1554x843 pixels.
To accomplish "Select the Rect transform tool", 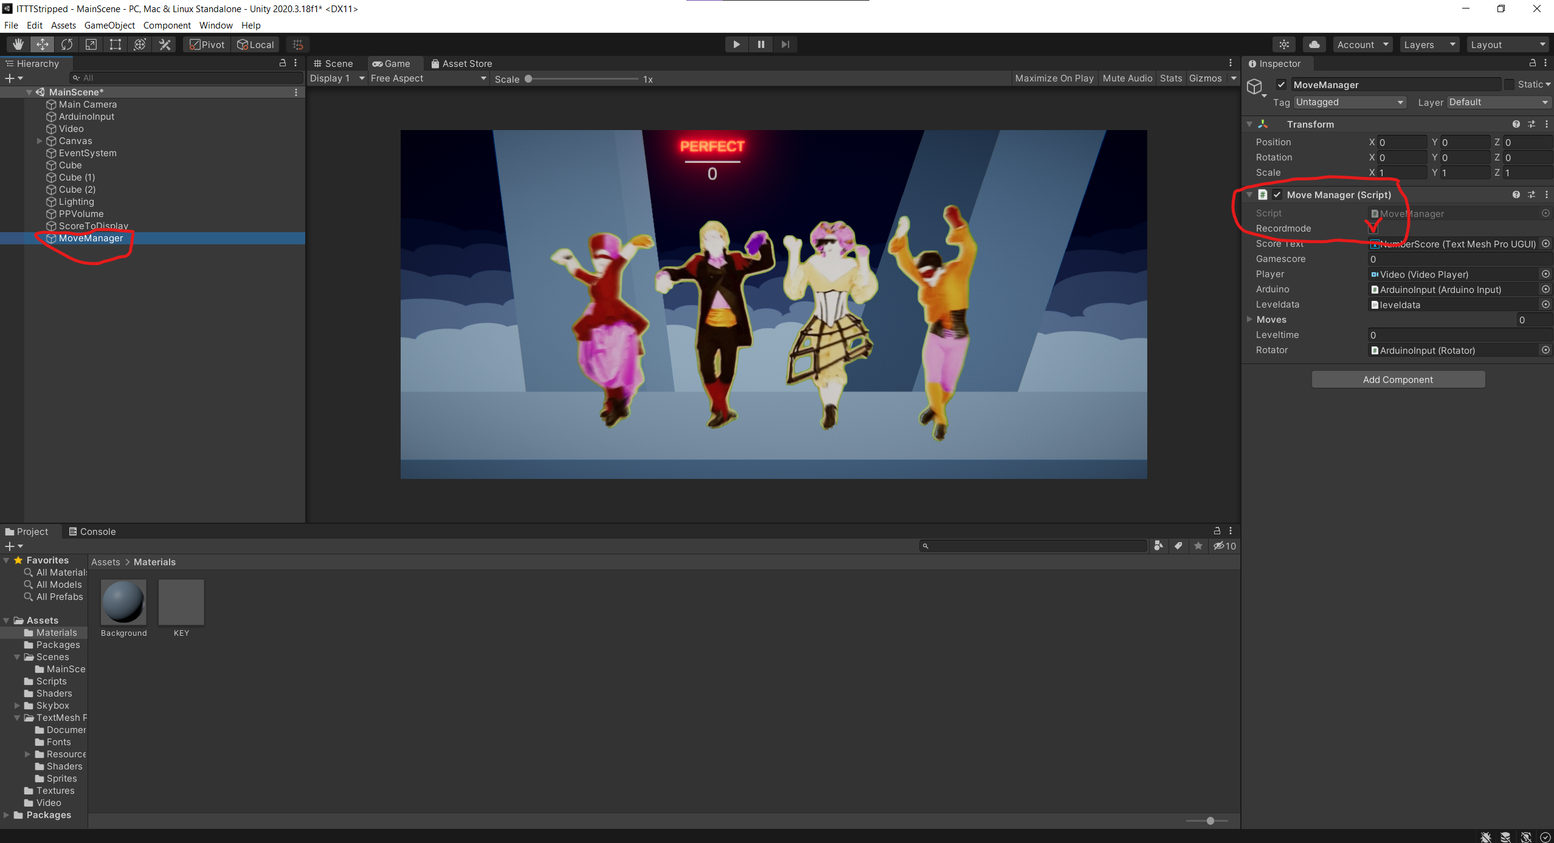I will 116,44.
